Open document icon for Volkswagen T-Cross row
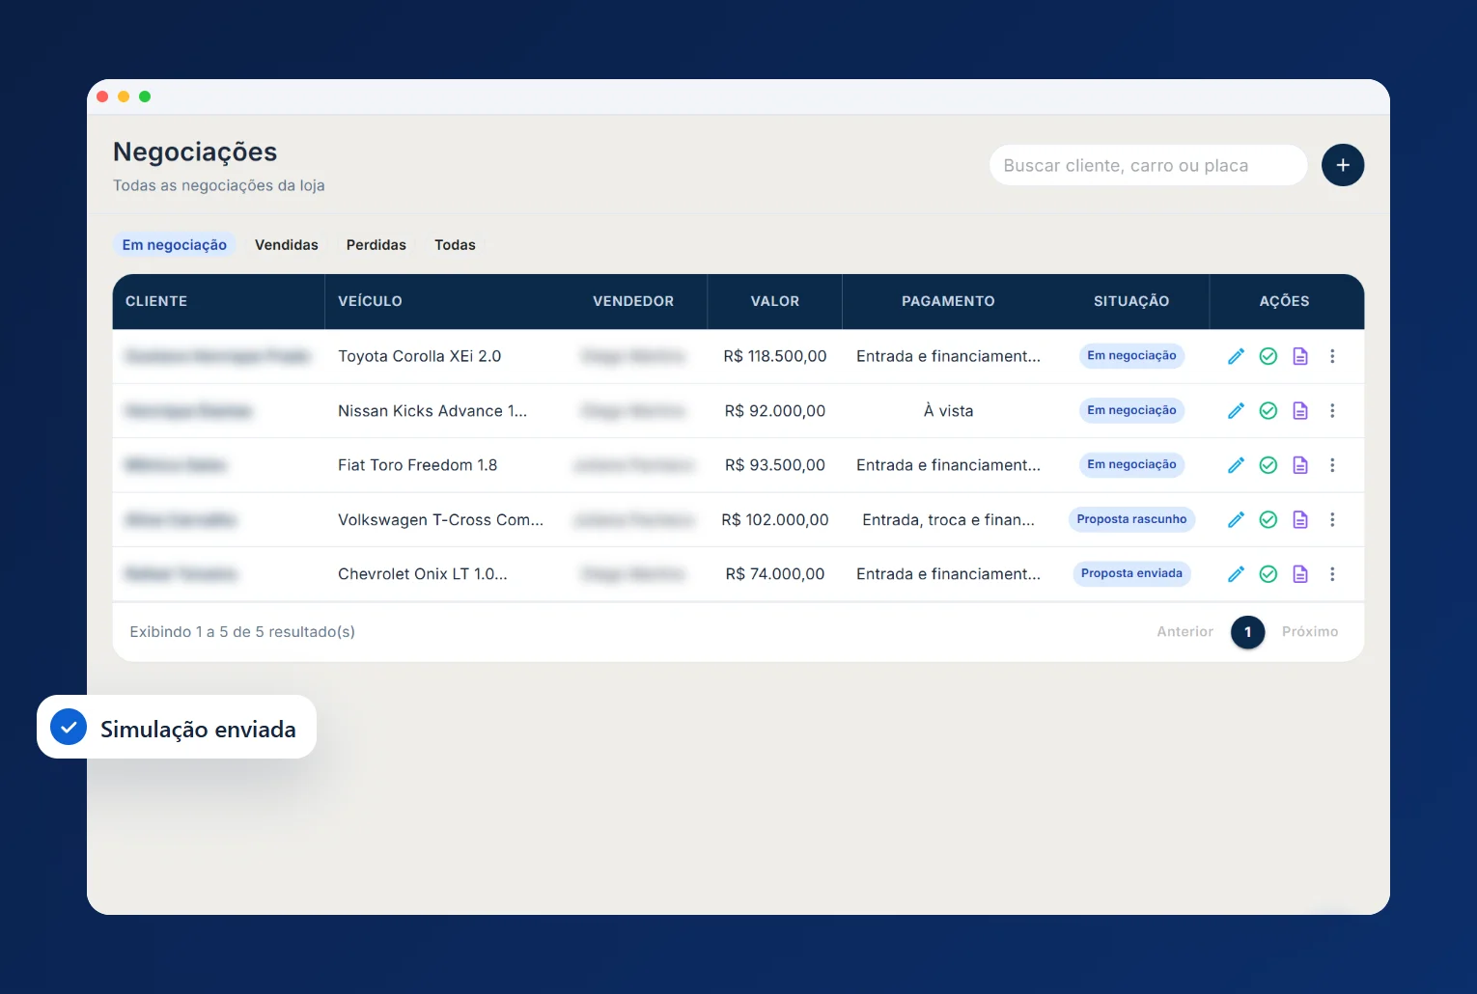This screenshot has width=1477, height=994. pyautogui.click(x=1300, y=519)
